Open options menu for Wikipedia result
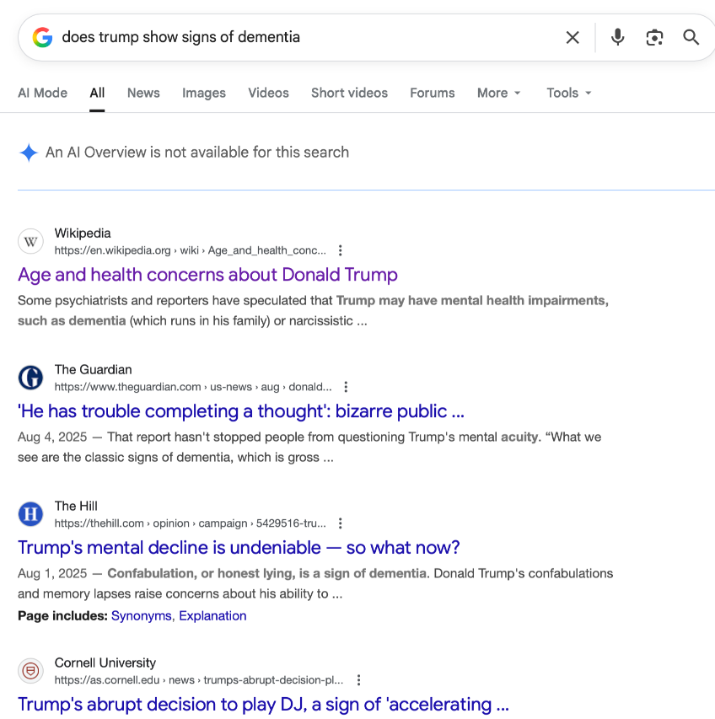This screenshot has height=719, width=715. click(x=341, y=250)
